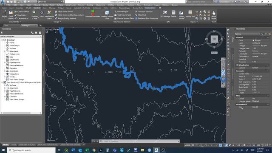Expand the Design ribbon panel
The width and height of the screenshot is (272, 153).
tap(57, 22)
